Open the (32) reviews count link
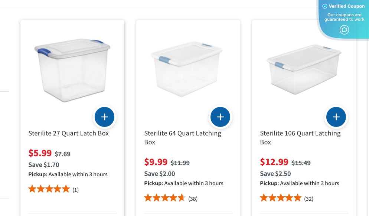Screen dimensions: 369x216 pos(309,199)
